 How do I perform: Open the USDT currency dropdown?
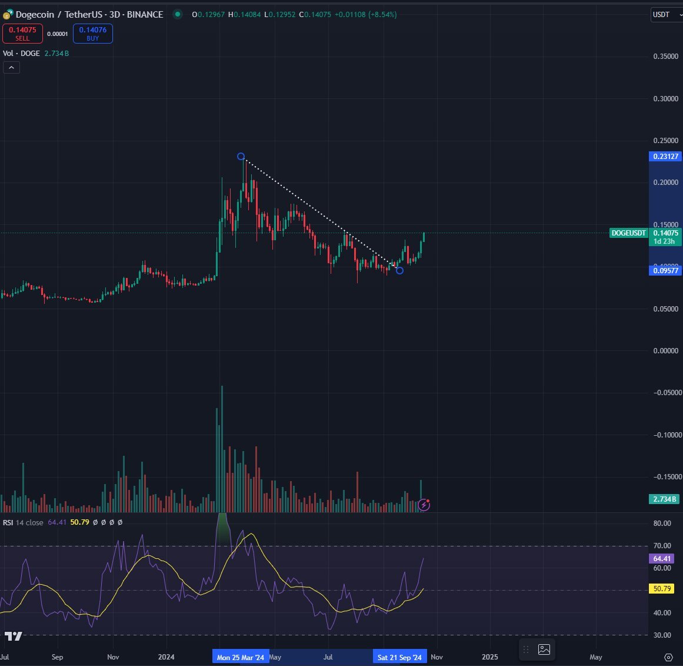667,14
